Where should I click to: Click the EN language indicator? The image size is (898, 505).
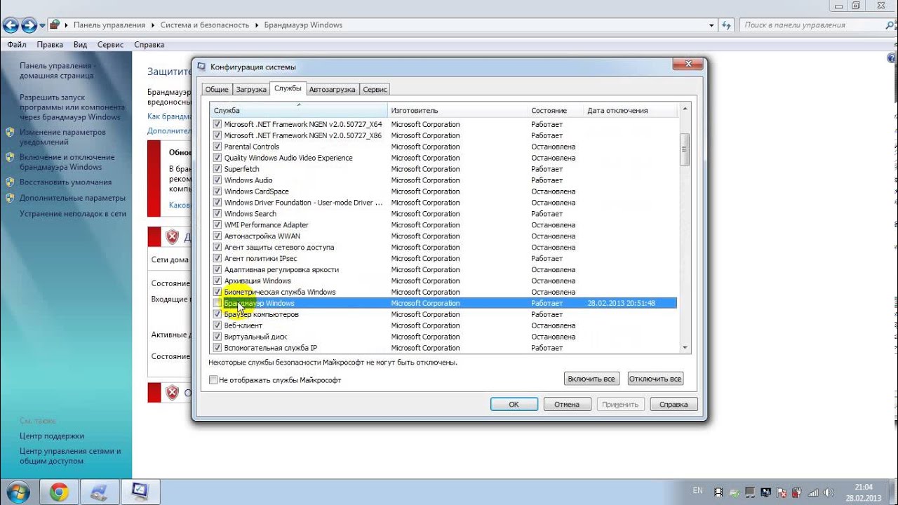click(697, 490)
